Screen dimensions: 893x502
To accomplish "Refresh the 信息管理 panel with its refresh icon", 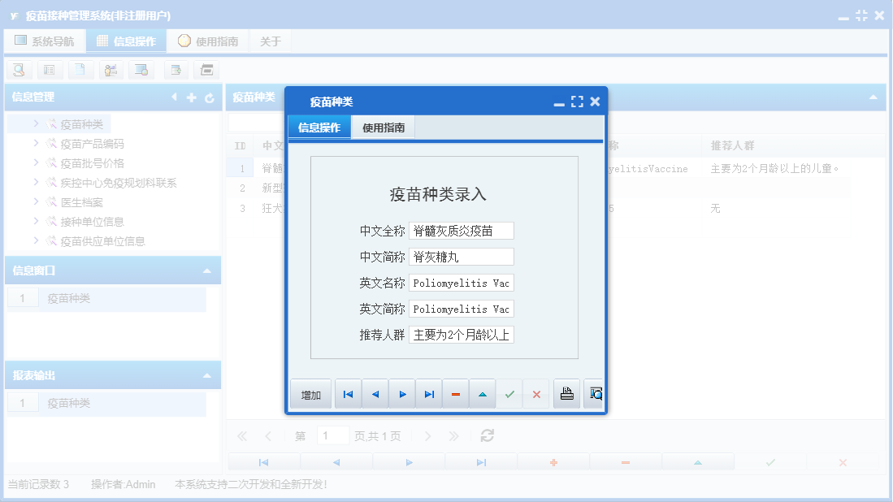I will pos(210,97).
